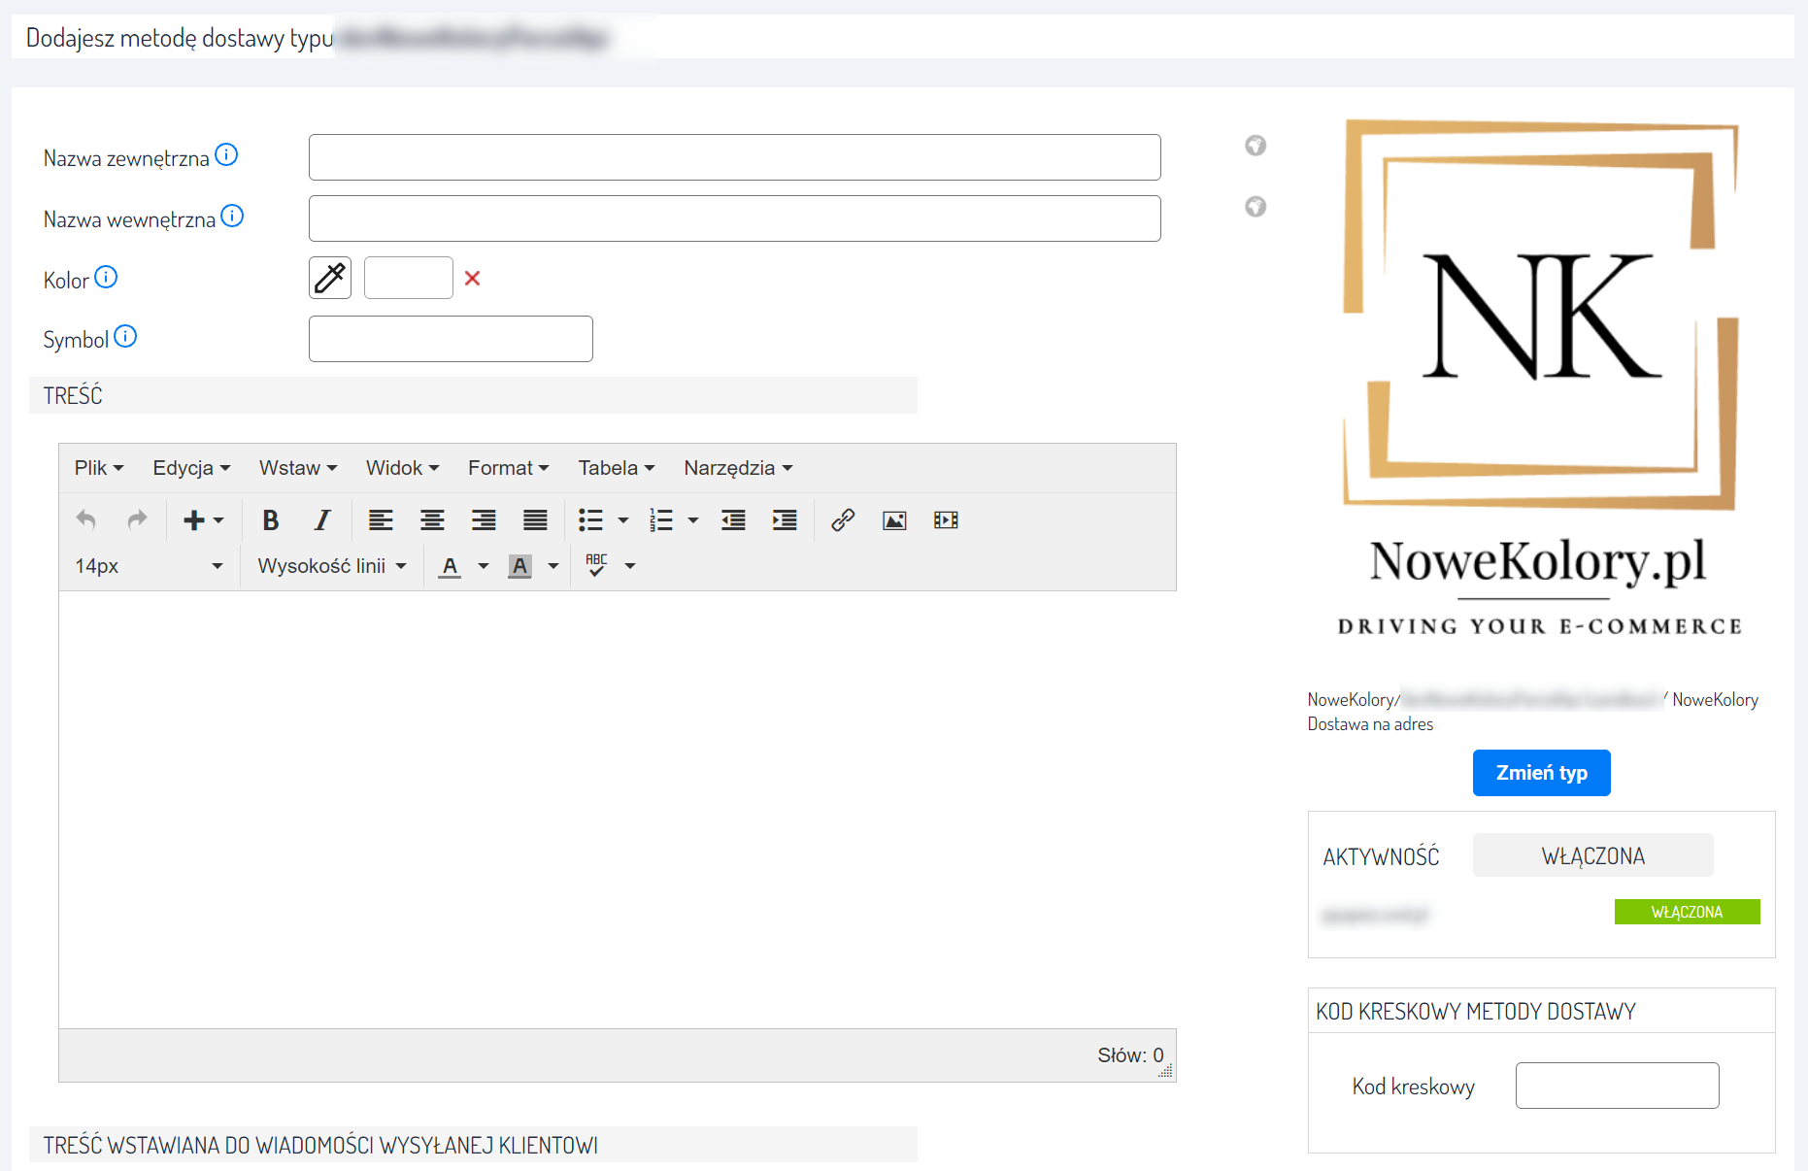Open the Widok menu

[402, 468]
